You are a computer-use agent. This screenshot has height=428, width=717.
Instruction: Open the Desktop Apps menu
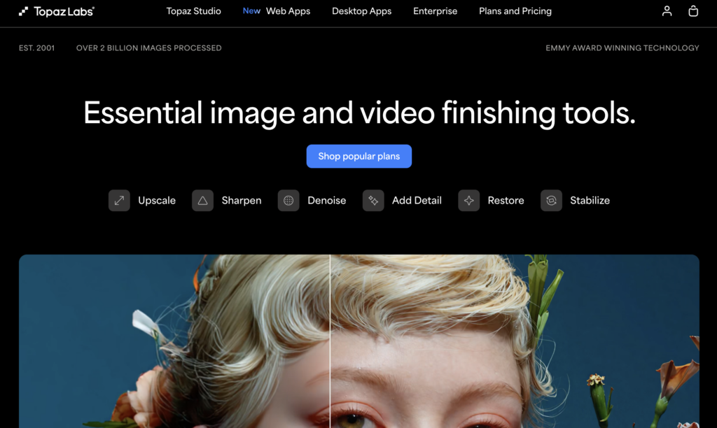coord(362,11)
